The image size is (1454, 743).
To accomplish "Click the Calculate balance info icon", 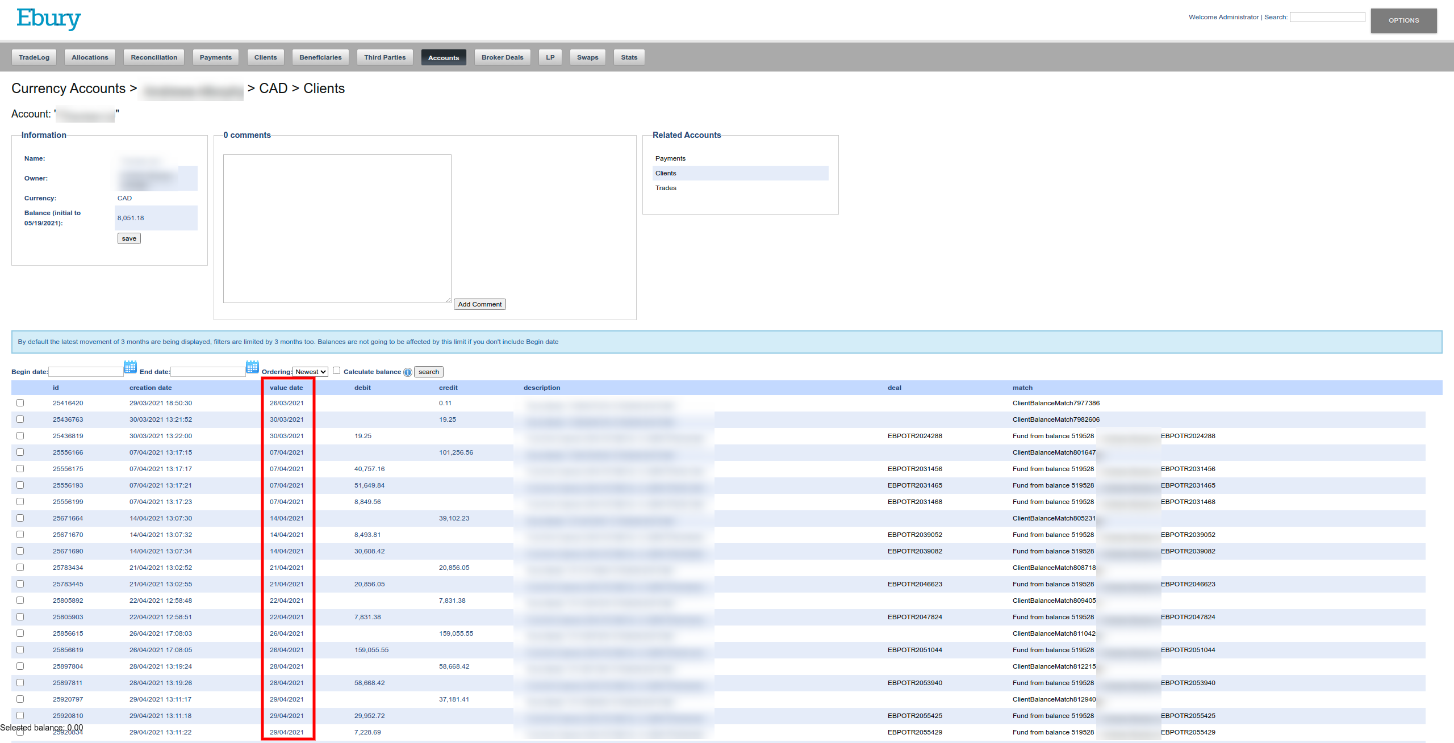I will (x=407, y=372).
